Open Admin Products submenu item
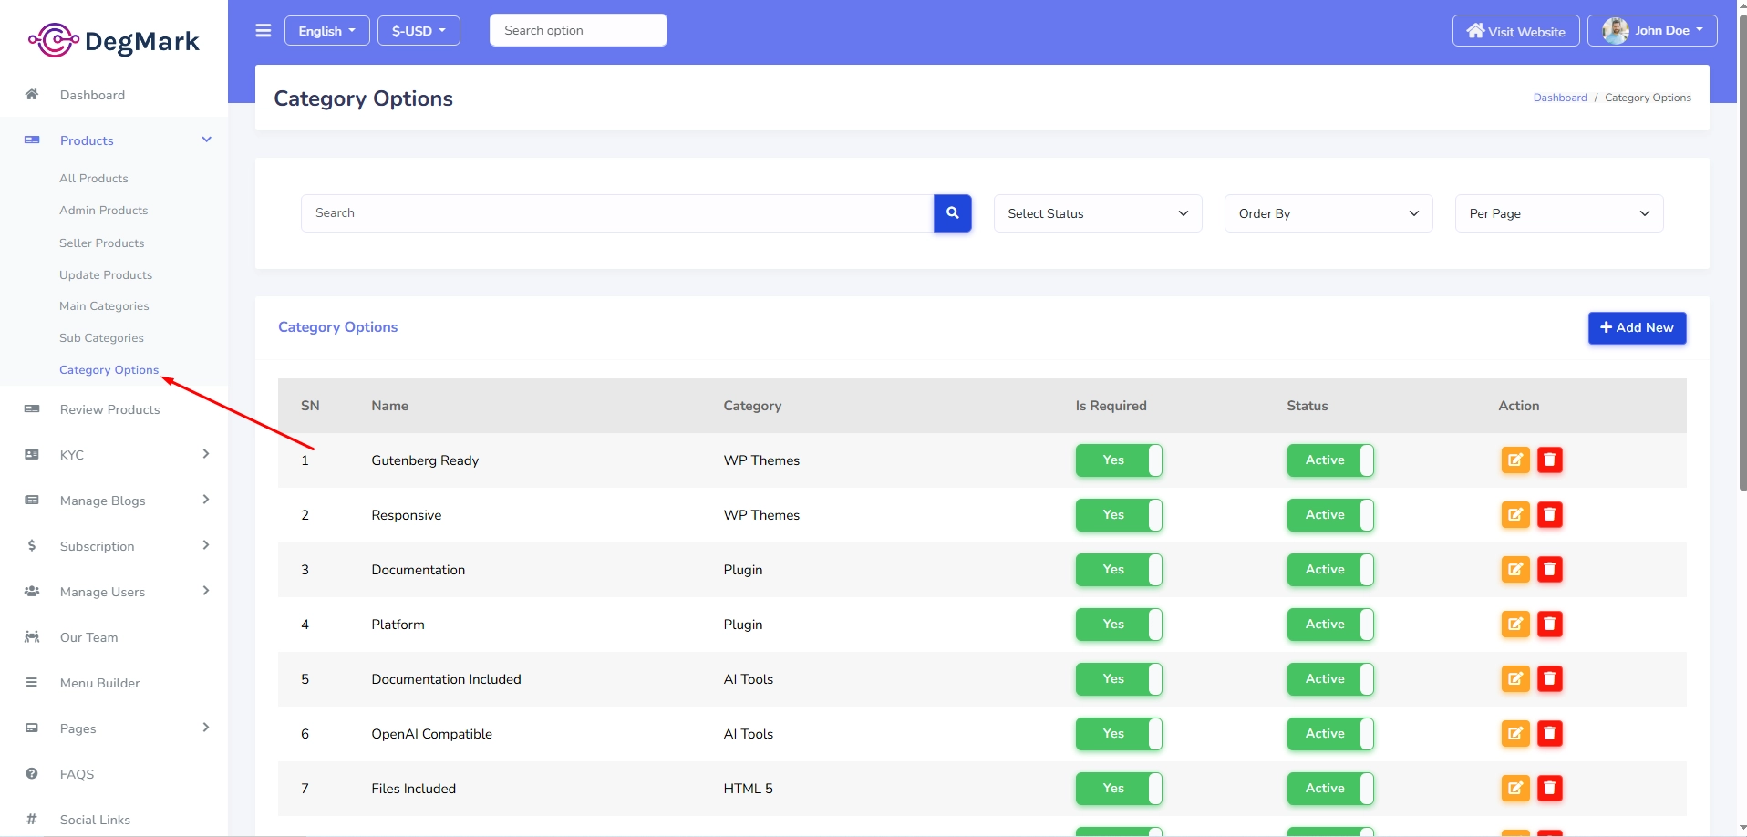The image size is (1747, 837). pos(104,211)
